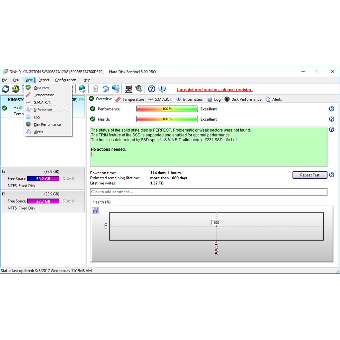
Task: Click the Health 100 % progress bar
Action: pyautogui.click(x=167, y=119)
